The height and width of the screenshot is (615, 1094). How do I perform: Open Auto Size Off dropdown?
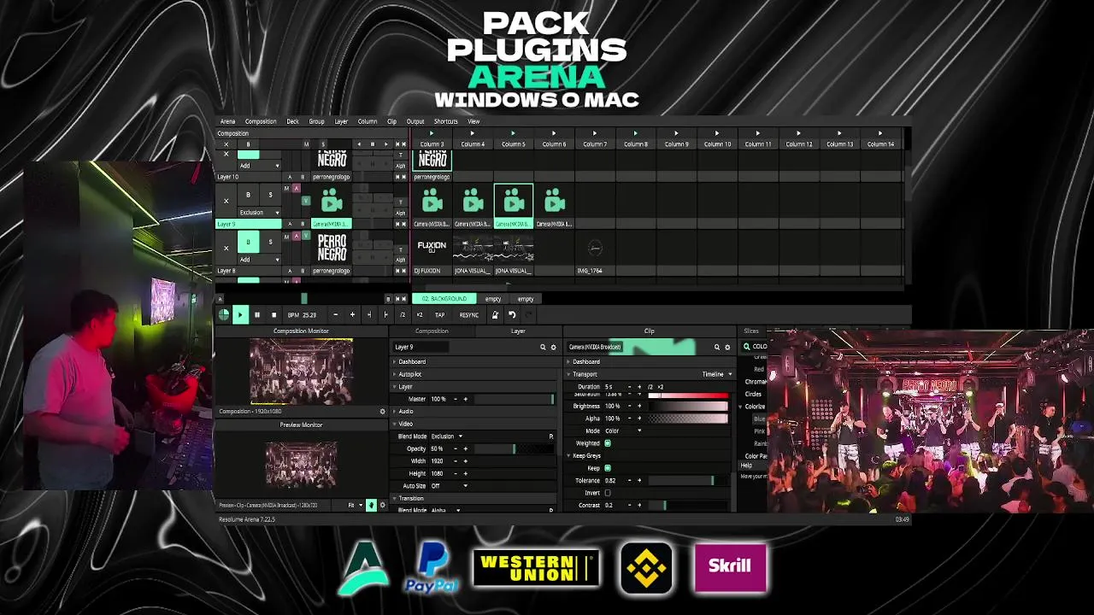(450, 486)
